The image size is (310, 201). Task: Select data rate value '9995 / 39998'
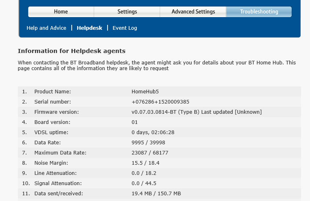(x=148, y=142)
